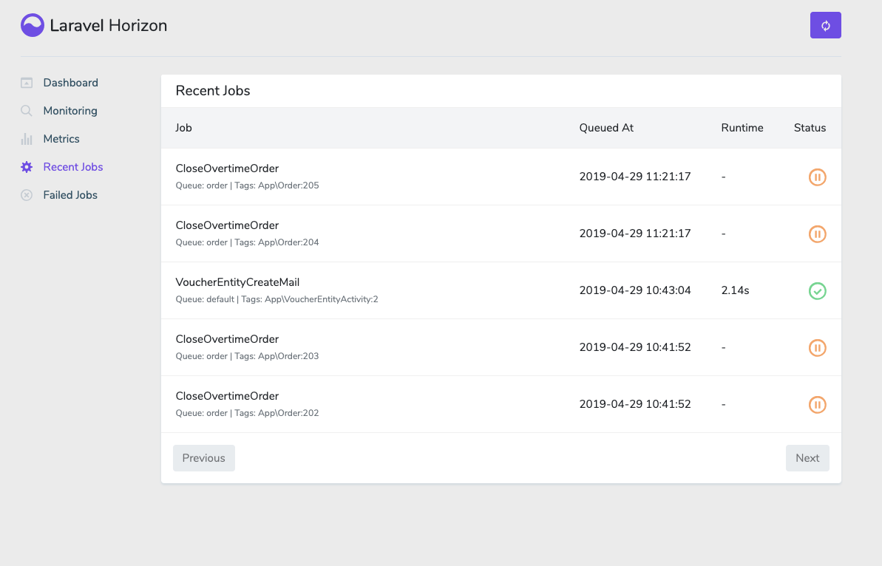Click the Previous pagination button

point(203,457)
